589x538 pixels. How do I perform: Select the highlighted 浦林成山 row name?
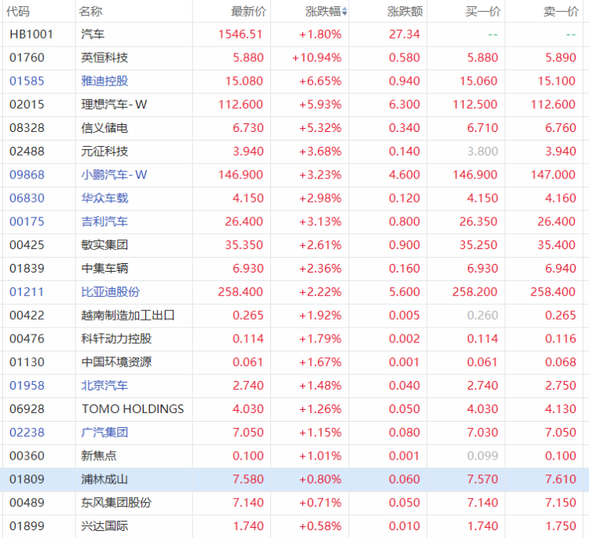coord(104,479)
